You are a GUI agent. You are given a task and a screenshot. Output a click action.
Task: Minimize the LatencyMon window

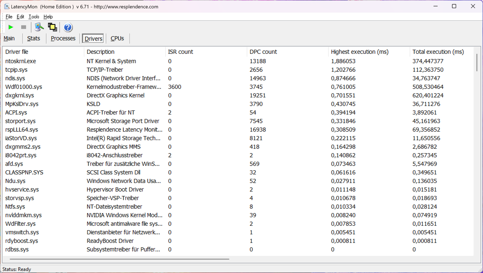(x=435, y=6)
